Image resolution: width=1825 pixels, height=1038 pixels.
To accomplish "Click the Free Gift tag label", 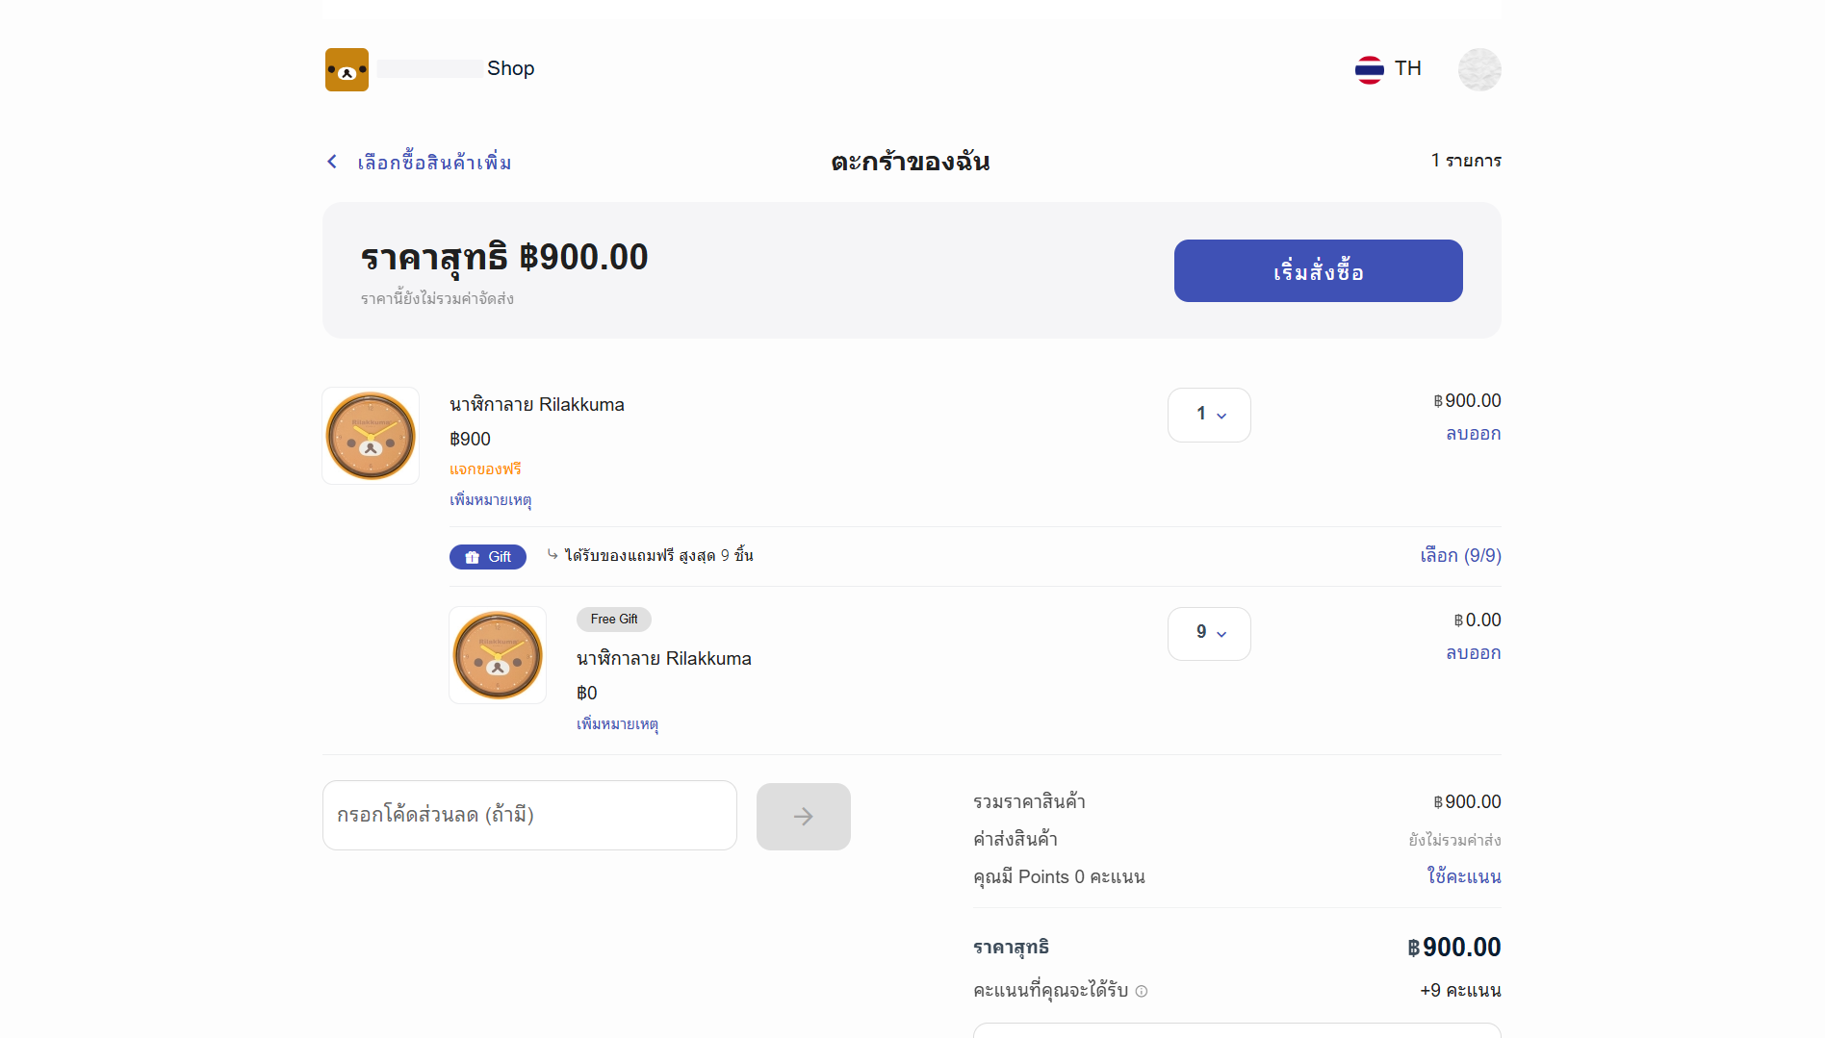I will [614, 620].
